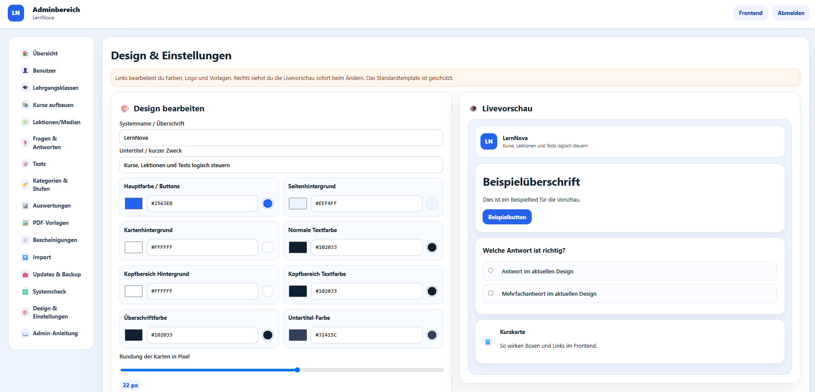Open Seitenhintergrund square color swatch

298,203
